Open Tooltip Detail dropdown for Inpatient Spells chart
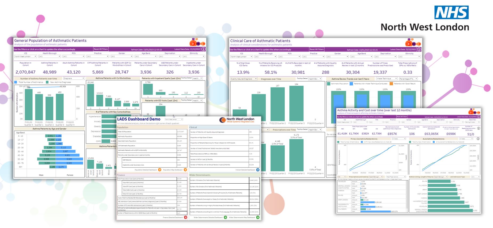 coord(197,78)
